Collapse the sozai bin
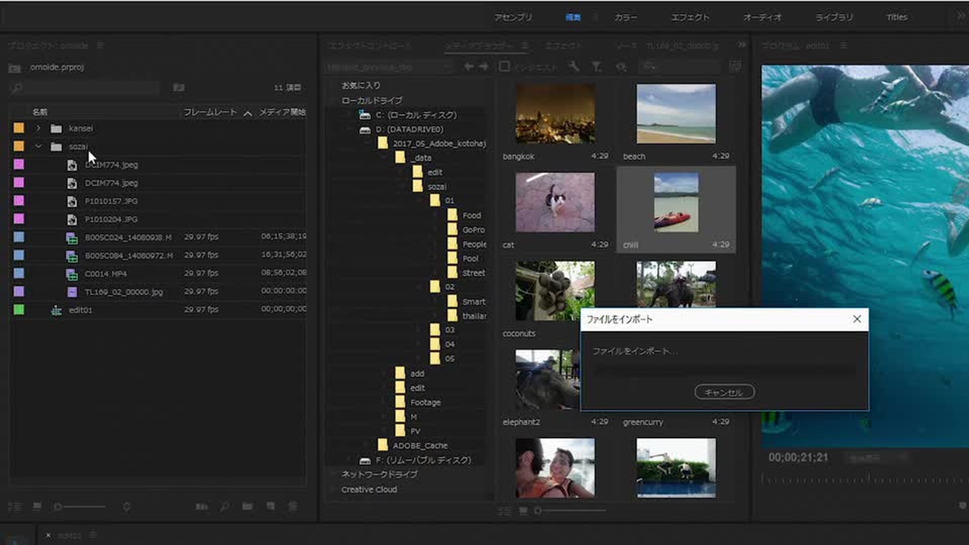969x545 pixels. 38,146
